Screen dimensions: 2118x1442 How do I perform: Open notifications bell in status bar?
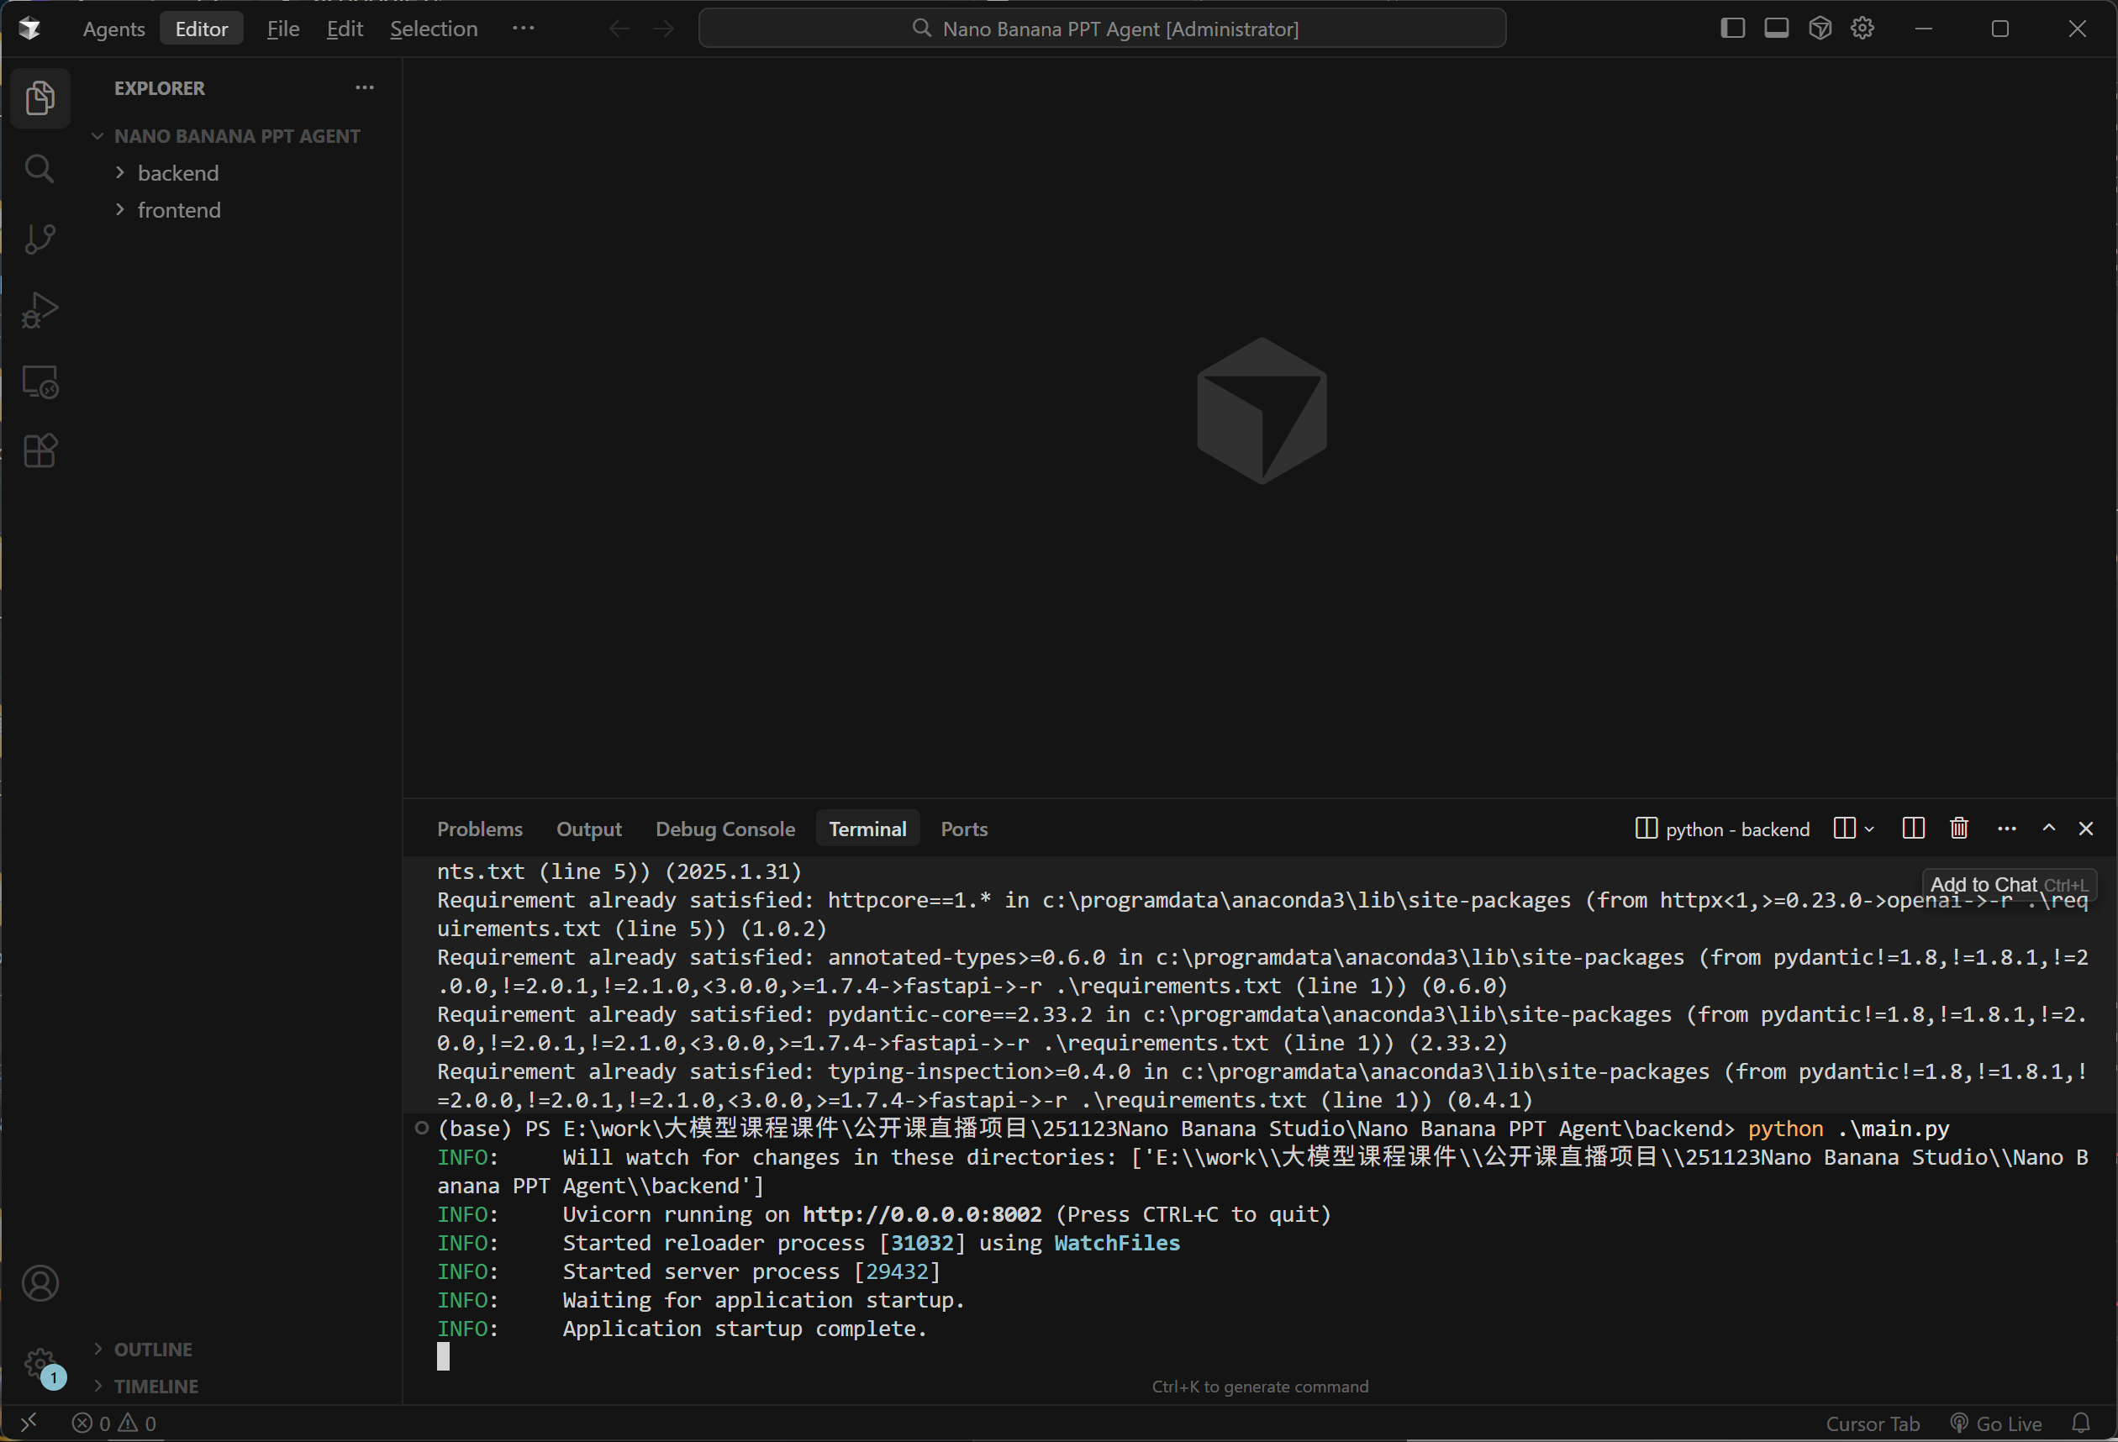tap(2081, 1423)
